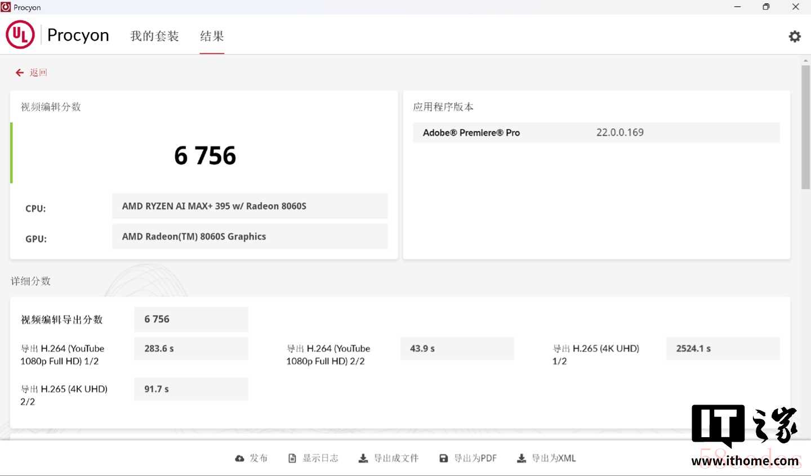
Task: Click the 显示日志 button label
Action: tap(320, 459)
